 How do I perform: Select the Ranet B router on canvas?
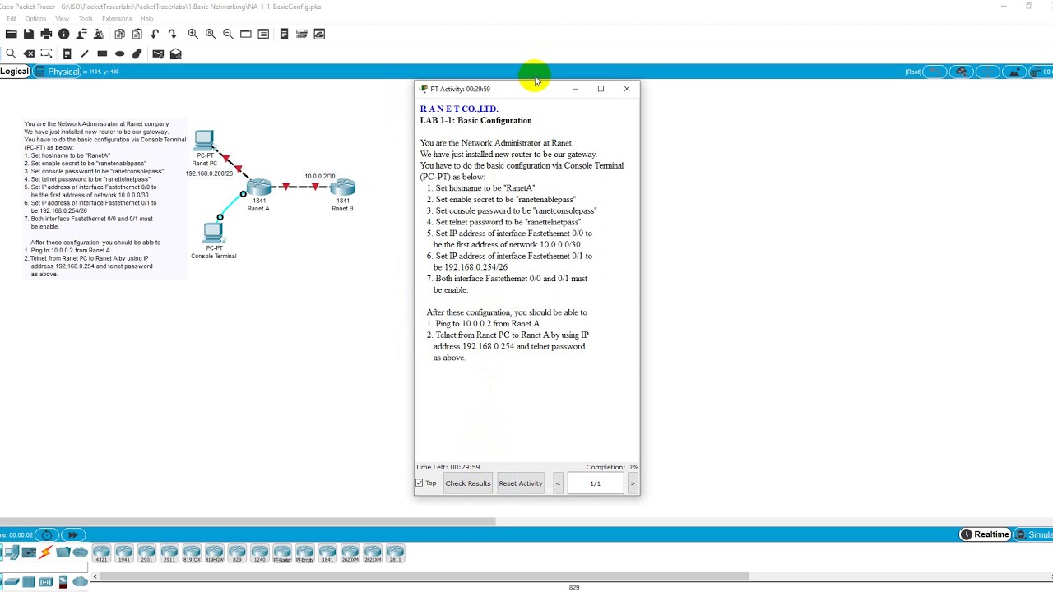[342, 187]
